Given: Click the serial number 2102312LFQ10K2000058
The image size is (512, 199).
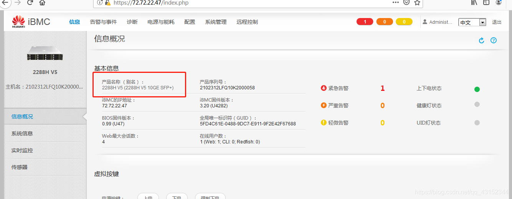Looking at the screenshot, I should click(227, 88).
